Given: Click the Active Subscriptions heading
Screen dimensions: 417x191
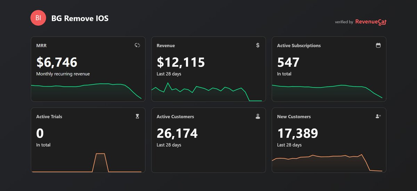Looking at the screenshot, I should coord(299,45).
